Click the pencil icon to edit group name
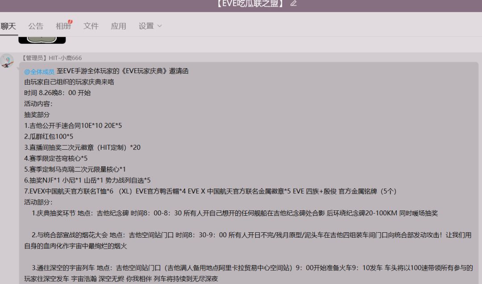 click(293, 4)
